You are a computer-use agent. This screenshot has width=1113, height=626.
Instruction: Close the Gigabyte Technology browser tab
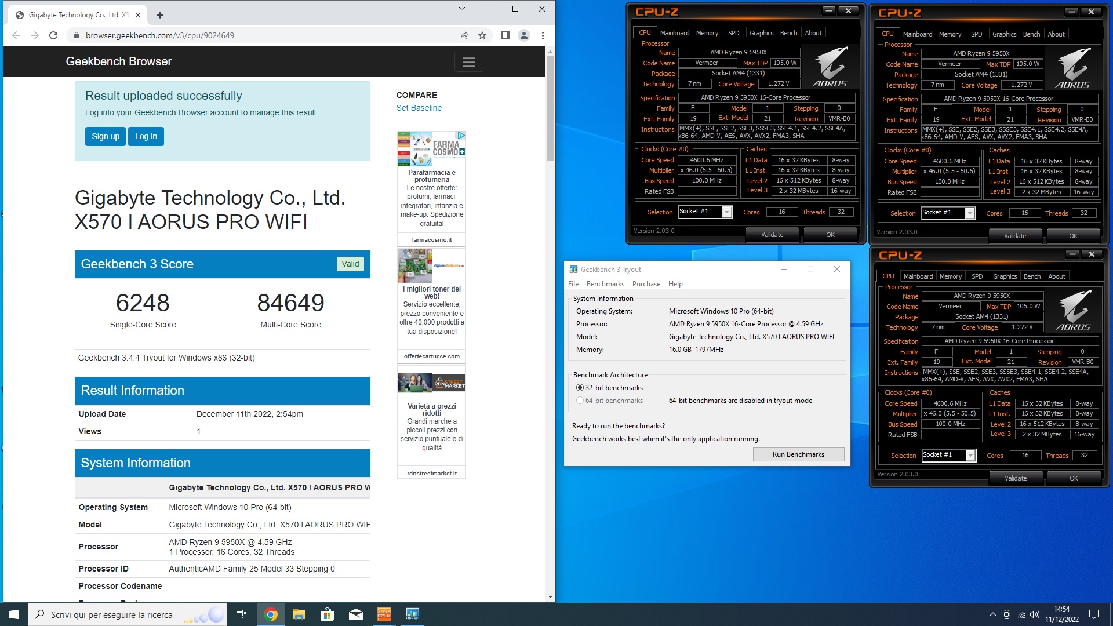(138, 15)
